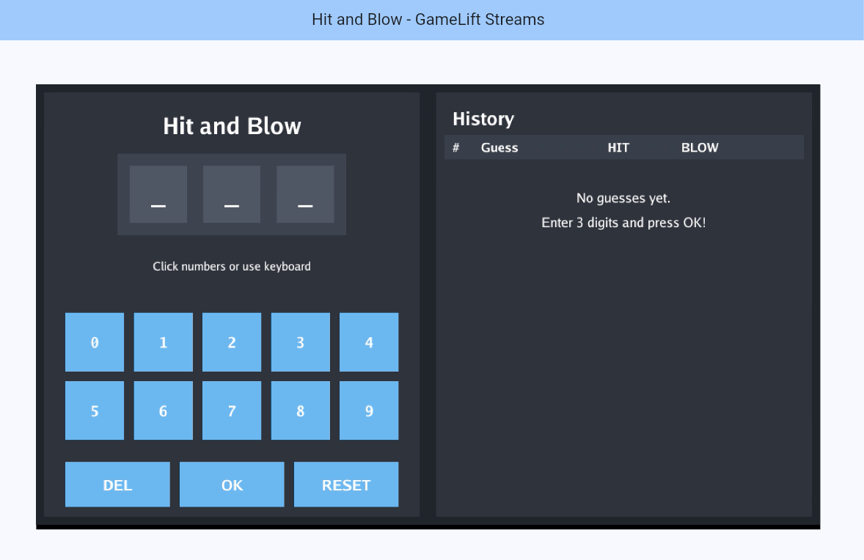This screenshot has height=560, width=864.
Task: Select the Guess column header
Action: [499, 147]
